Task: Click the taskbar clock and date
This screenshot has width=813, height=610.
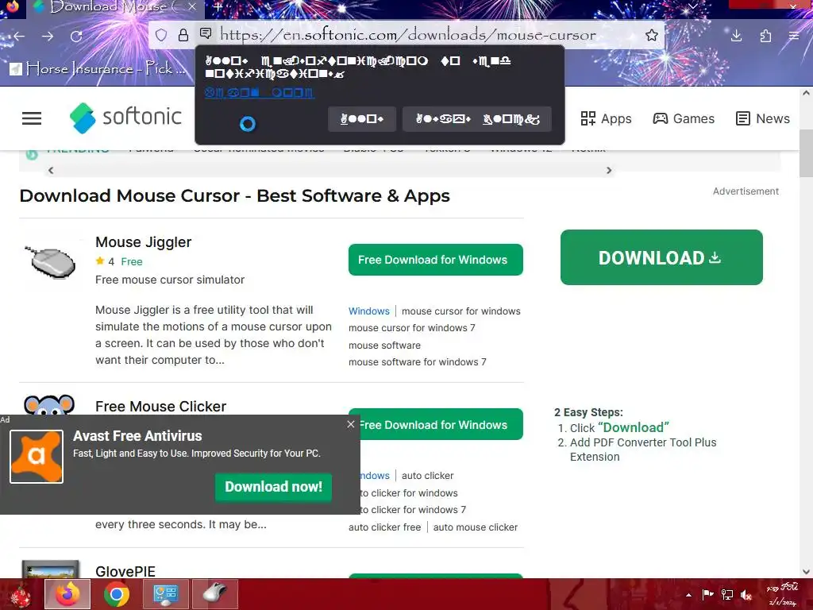Action: click(782, 595)
